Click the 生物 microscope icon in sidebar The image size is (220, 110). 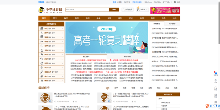click(x=42, y=50)
